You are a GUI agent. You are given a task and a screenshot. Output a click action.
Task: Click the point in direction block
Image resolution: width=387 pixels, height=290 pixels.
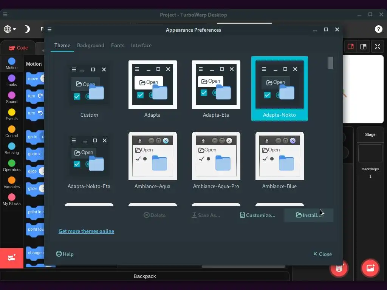click(35, 212)
